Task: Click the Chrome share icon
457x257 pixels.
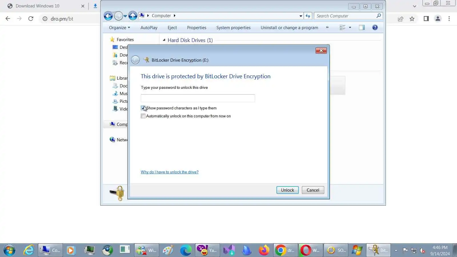Action: 400,19
